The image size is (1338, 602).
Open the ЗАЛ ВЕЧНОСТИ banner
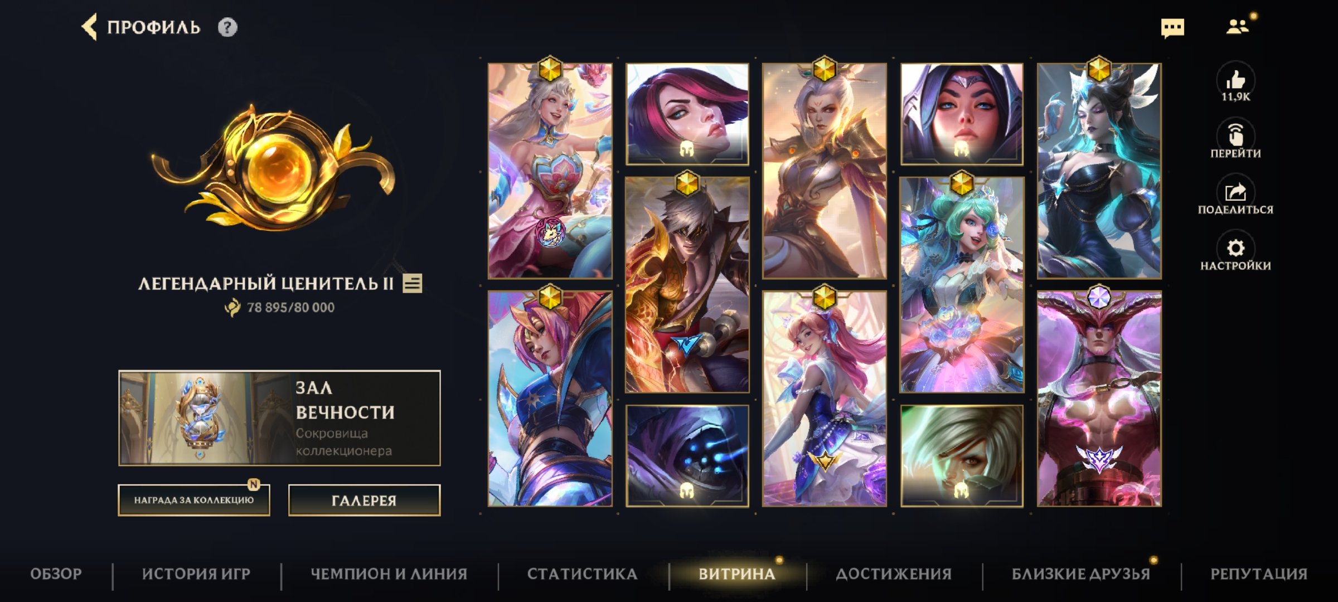[279, 417]
